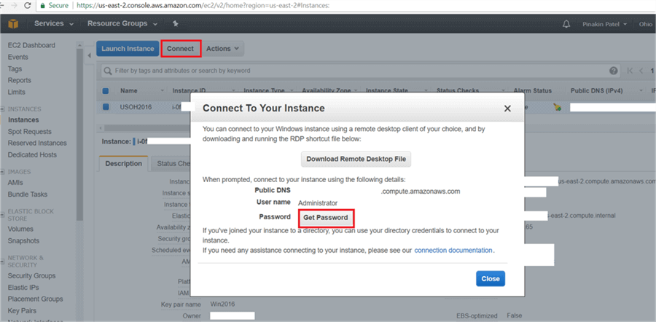Screen dimensions: 656x322
Task: Open the notifications bell icon
Action: [566, 24]
